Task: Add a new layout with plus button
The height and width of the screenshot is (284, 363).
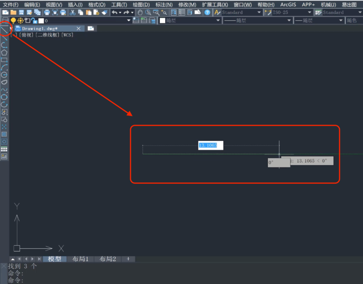Action: point(128,259)
